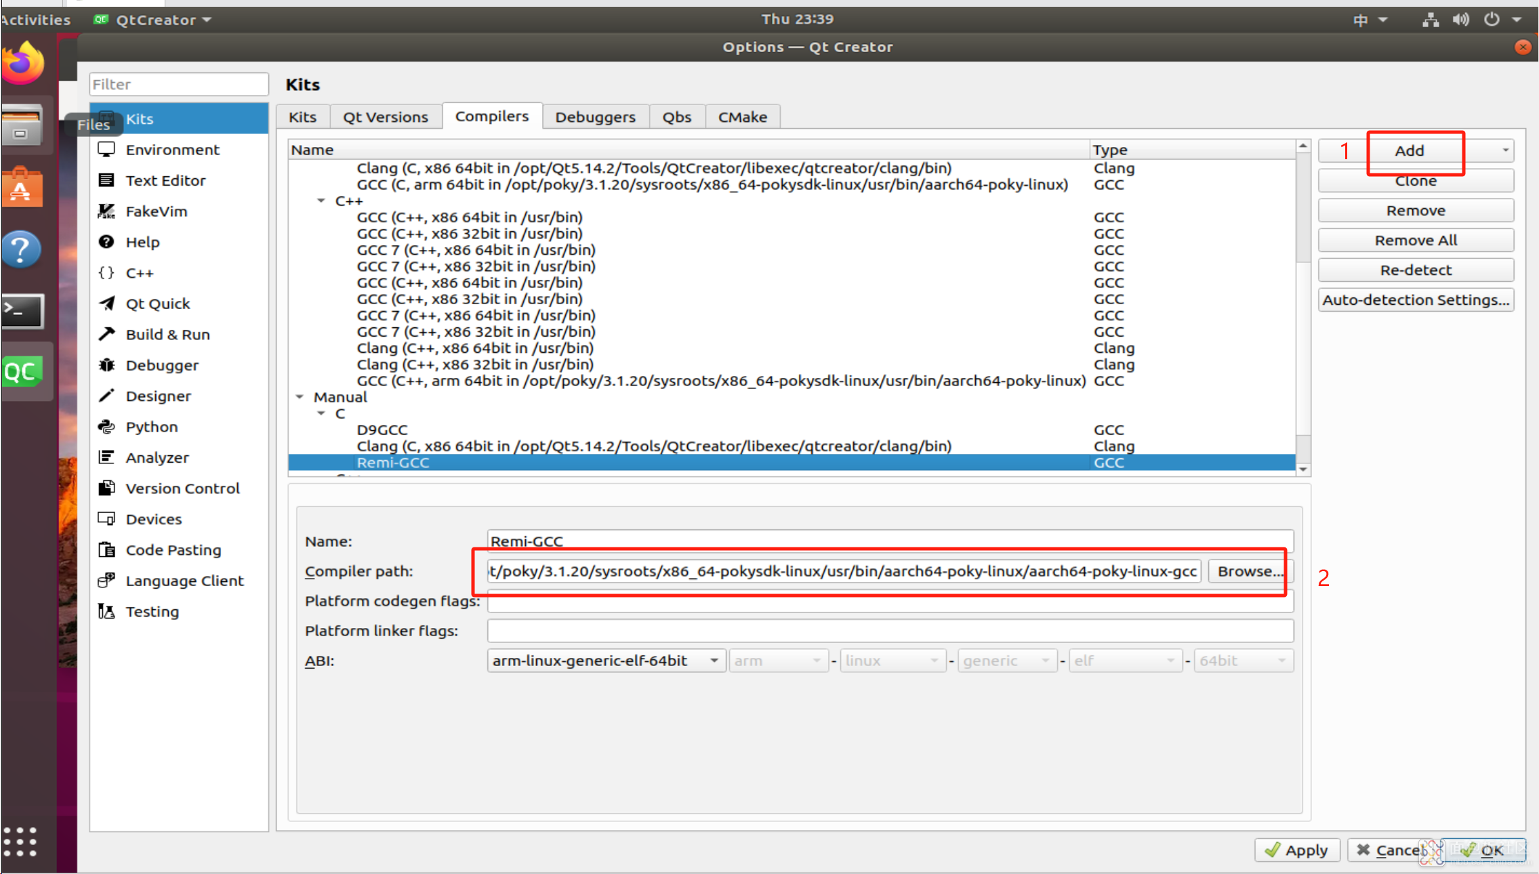Open the Version Control settings category
Image resolution: width=1539 pixels, height=874 pixels.
click(x=179, y=488)
